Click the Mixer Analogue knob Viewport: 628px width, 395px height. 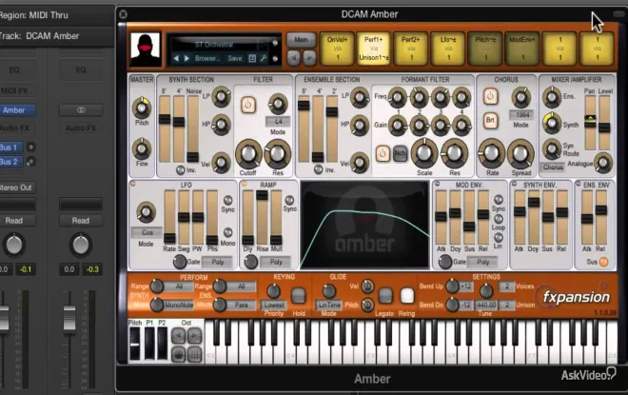click(603, 163)
